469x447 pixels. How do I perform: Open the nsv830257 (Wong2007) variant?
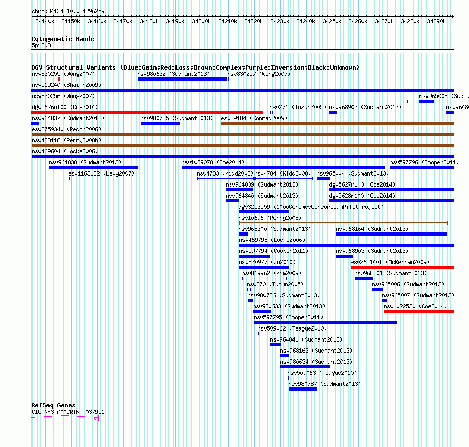click(x=259, y=74)
